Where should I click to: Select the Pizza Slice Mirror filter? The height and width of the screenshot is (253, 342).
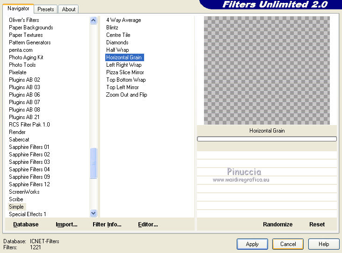[125, 72]
